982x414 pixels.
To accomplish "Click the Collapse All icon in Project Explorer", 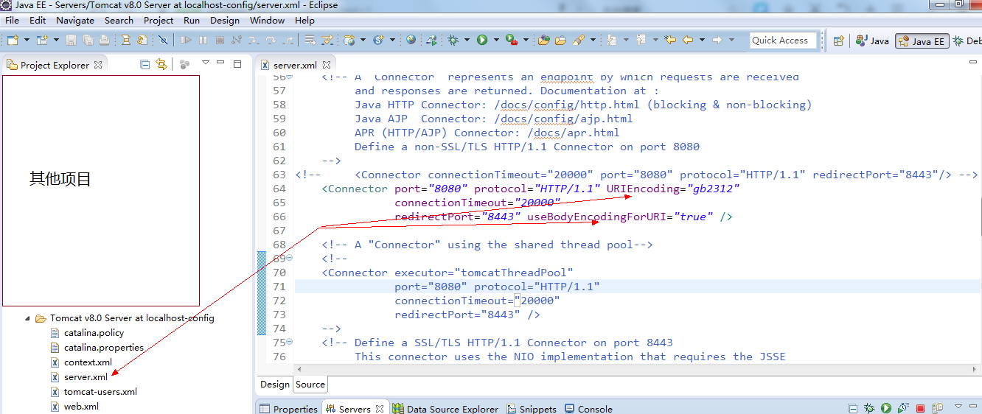I will (145, 65).
